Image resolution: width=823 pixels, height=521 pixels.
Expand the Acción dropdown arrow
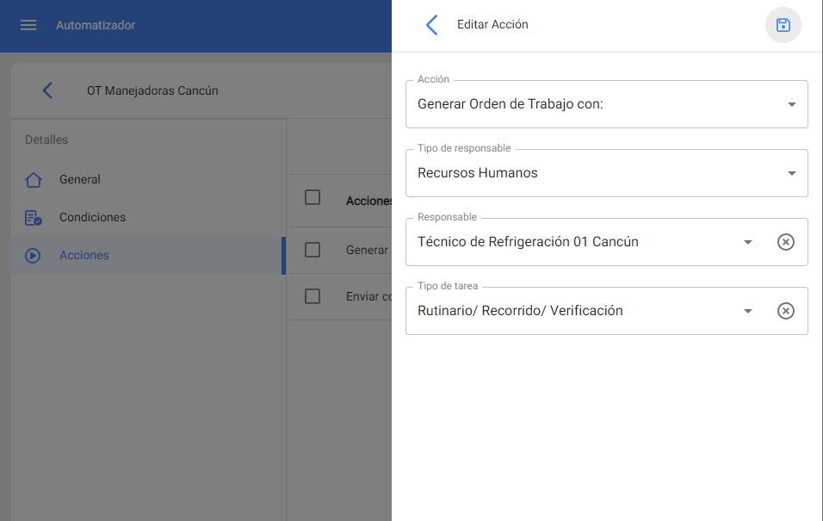791,104
